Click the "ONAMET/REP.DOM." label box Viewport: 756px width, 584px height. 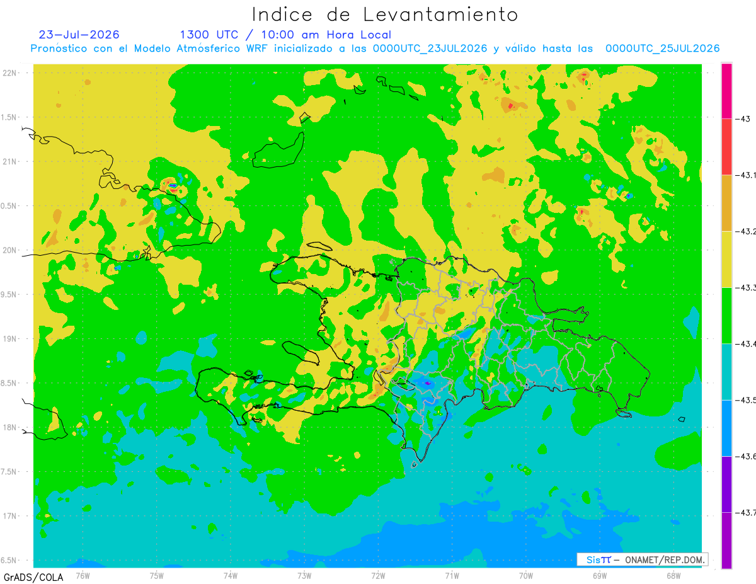click(x=641, y=559)
